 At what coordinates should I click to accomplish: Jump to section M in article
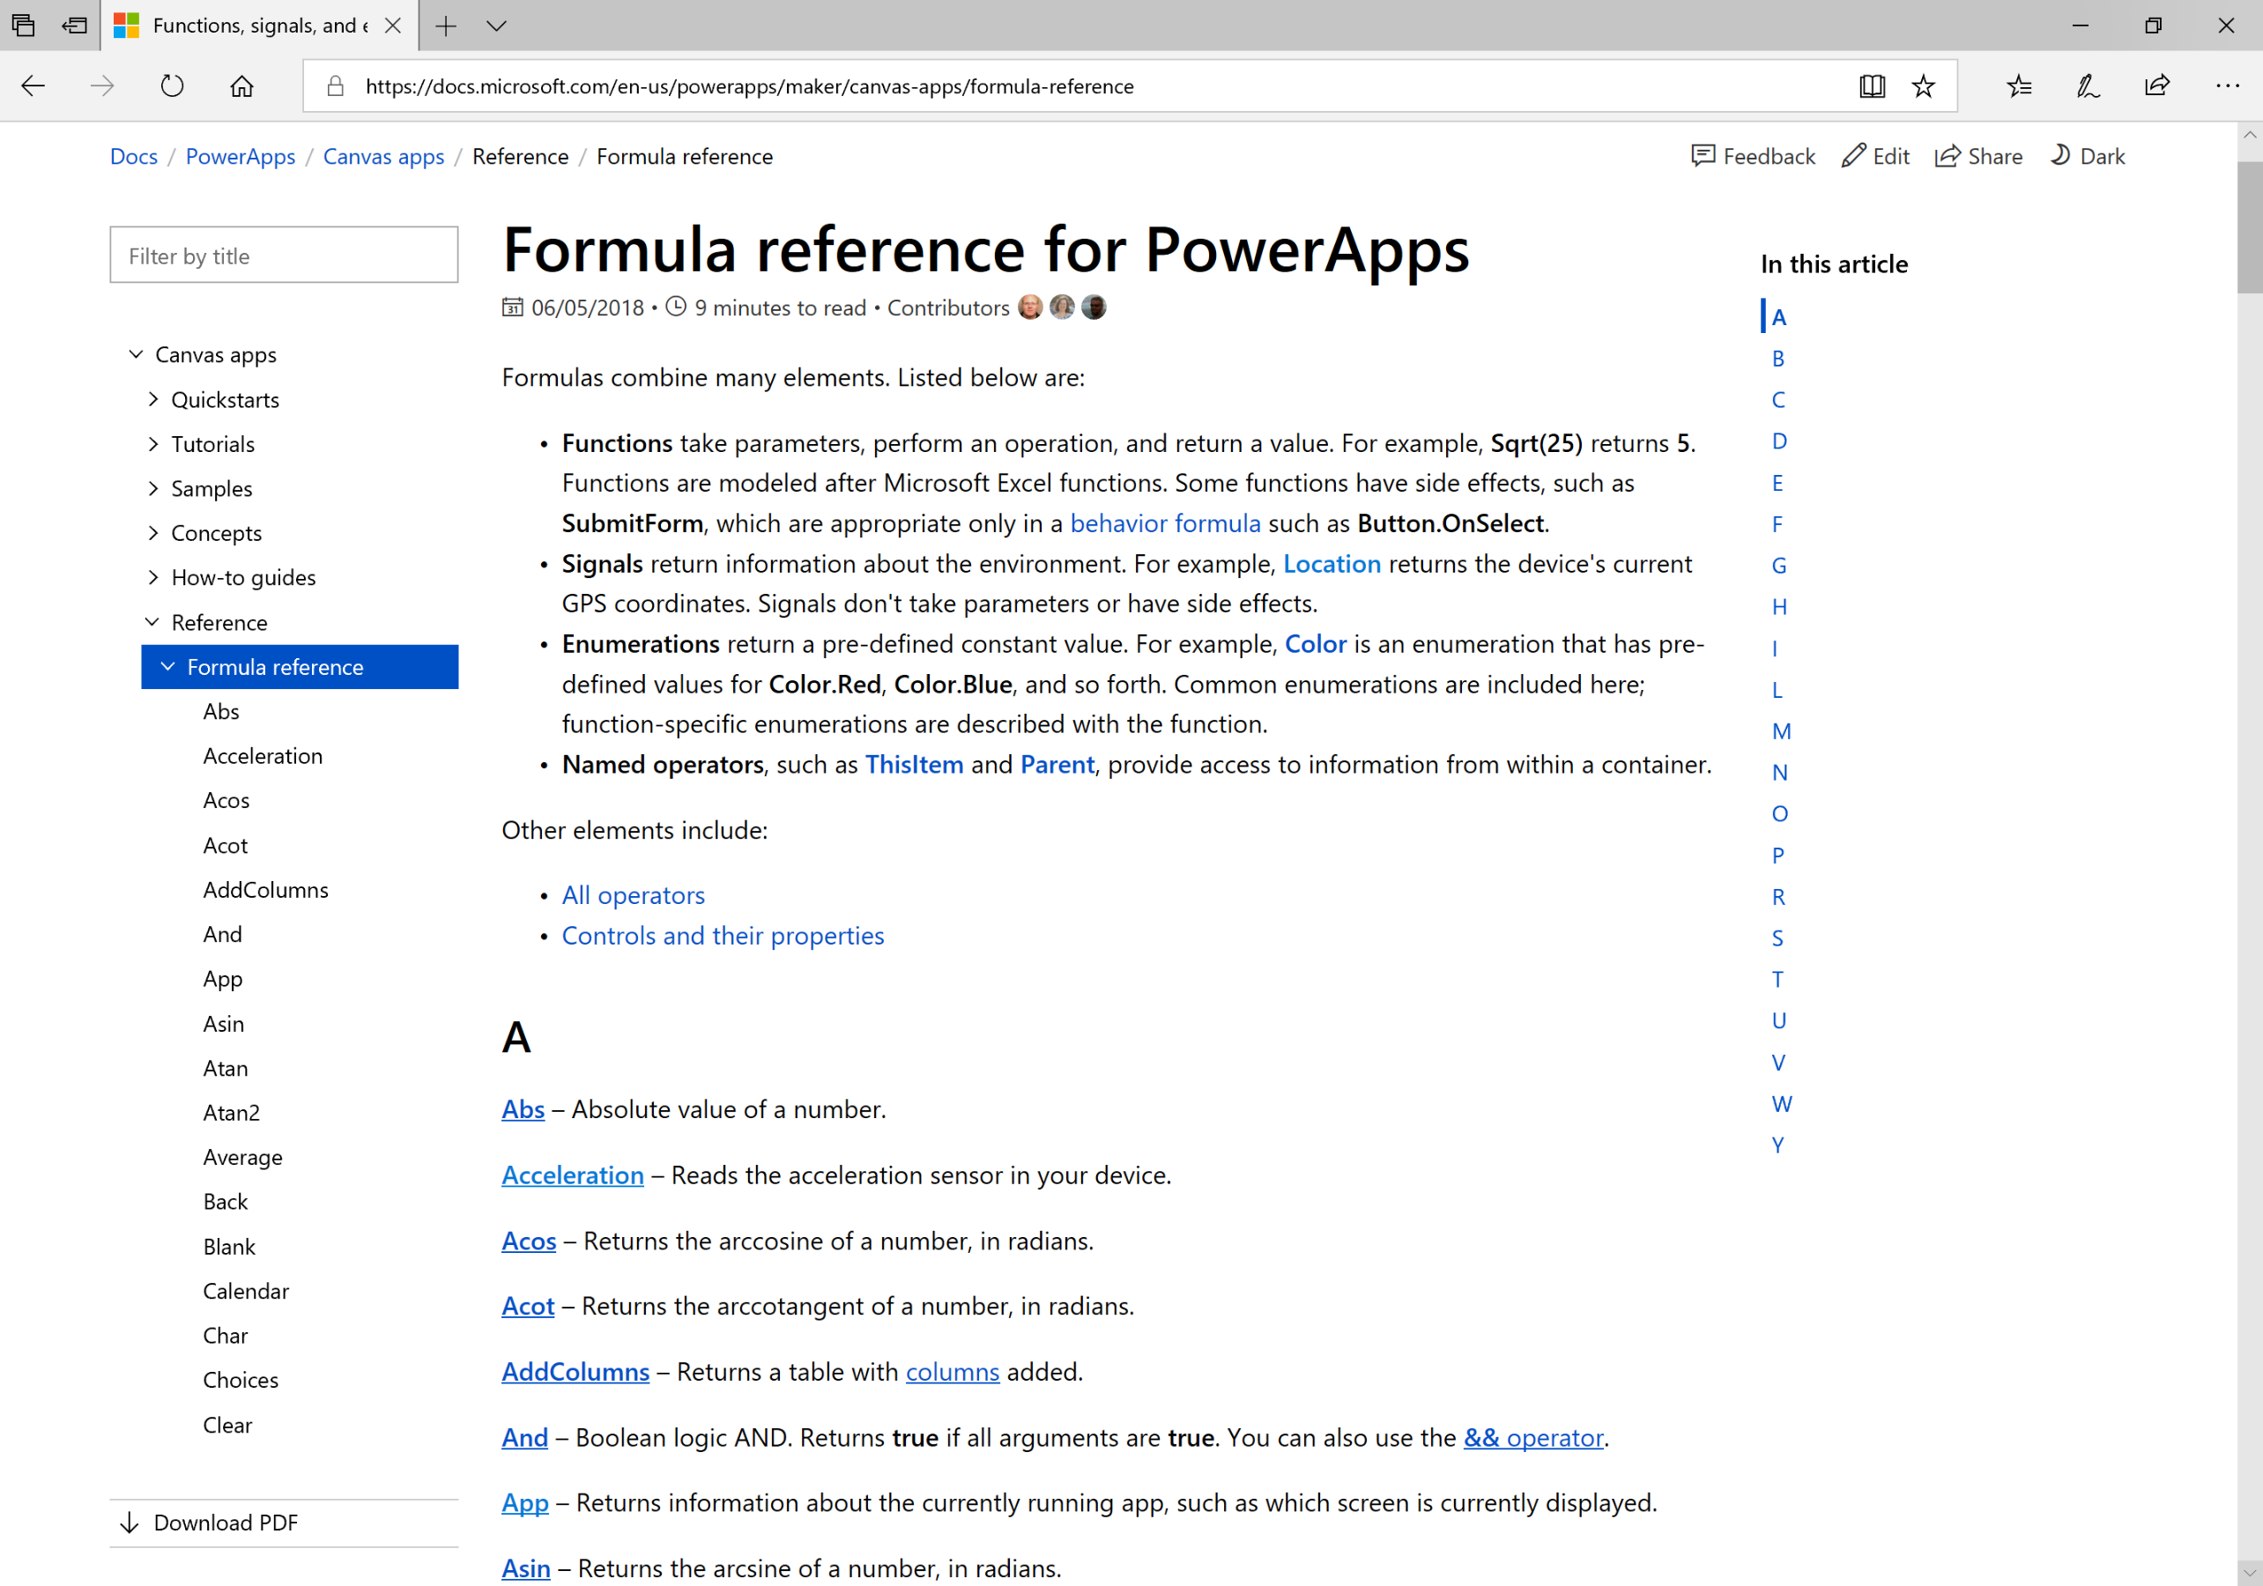coord(1781,731)
